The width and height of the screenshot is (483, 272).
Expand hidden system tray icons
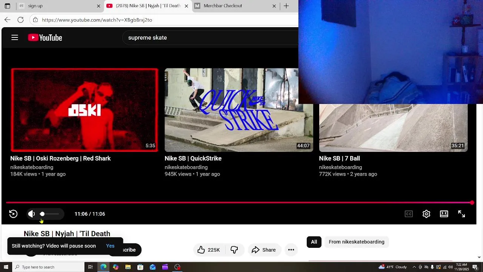(414, 267)
